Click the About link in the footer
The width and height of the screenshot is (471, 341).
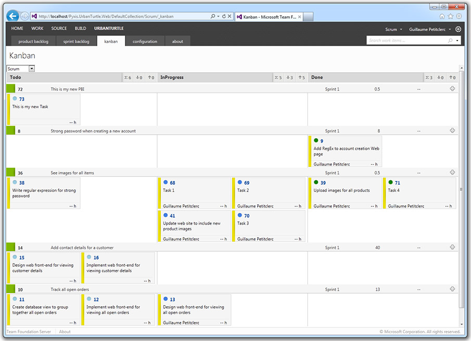click(65, 331)
